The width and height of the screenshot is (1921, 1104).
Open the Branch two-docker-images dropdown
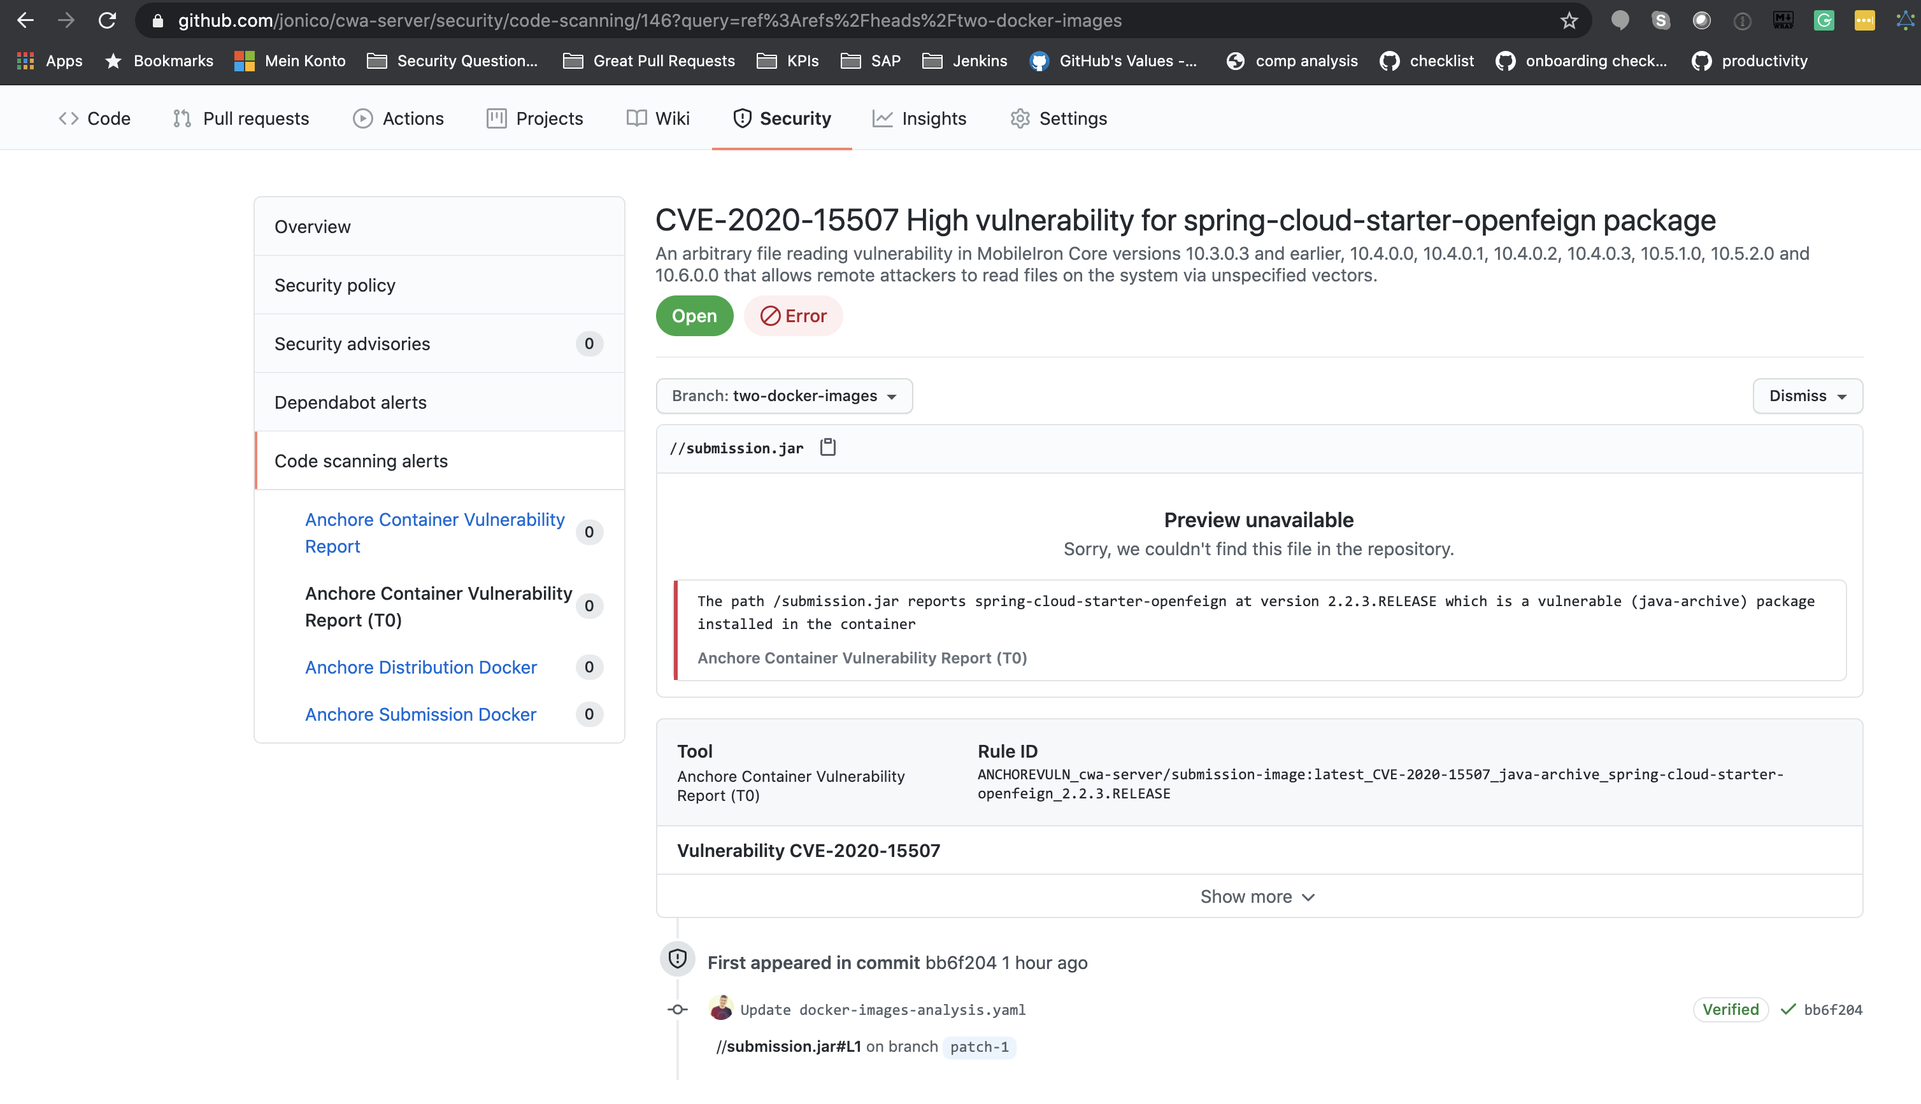[783, 396]
